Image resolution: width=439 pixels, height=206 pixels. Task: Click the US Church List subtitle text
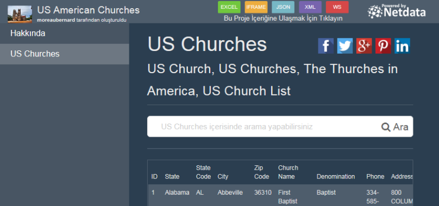[x=247, y=91]
